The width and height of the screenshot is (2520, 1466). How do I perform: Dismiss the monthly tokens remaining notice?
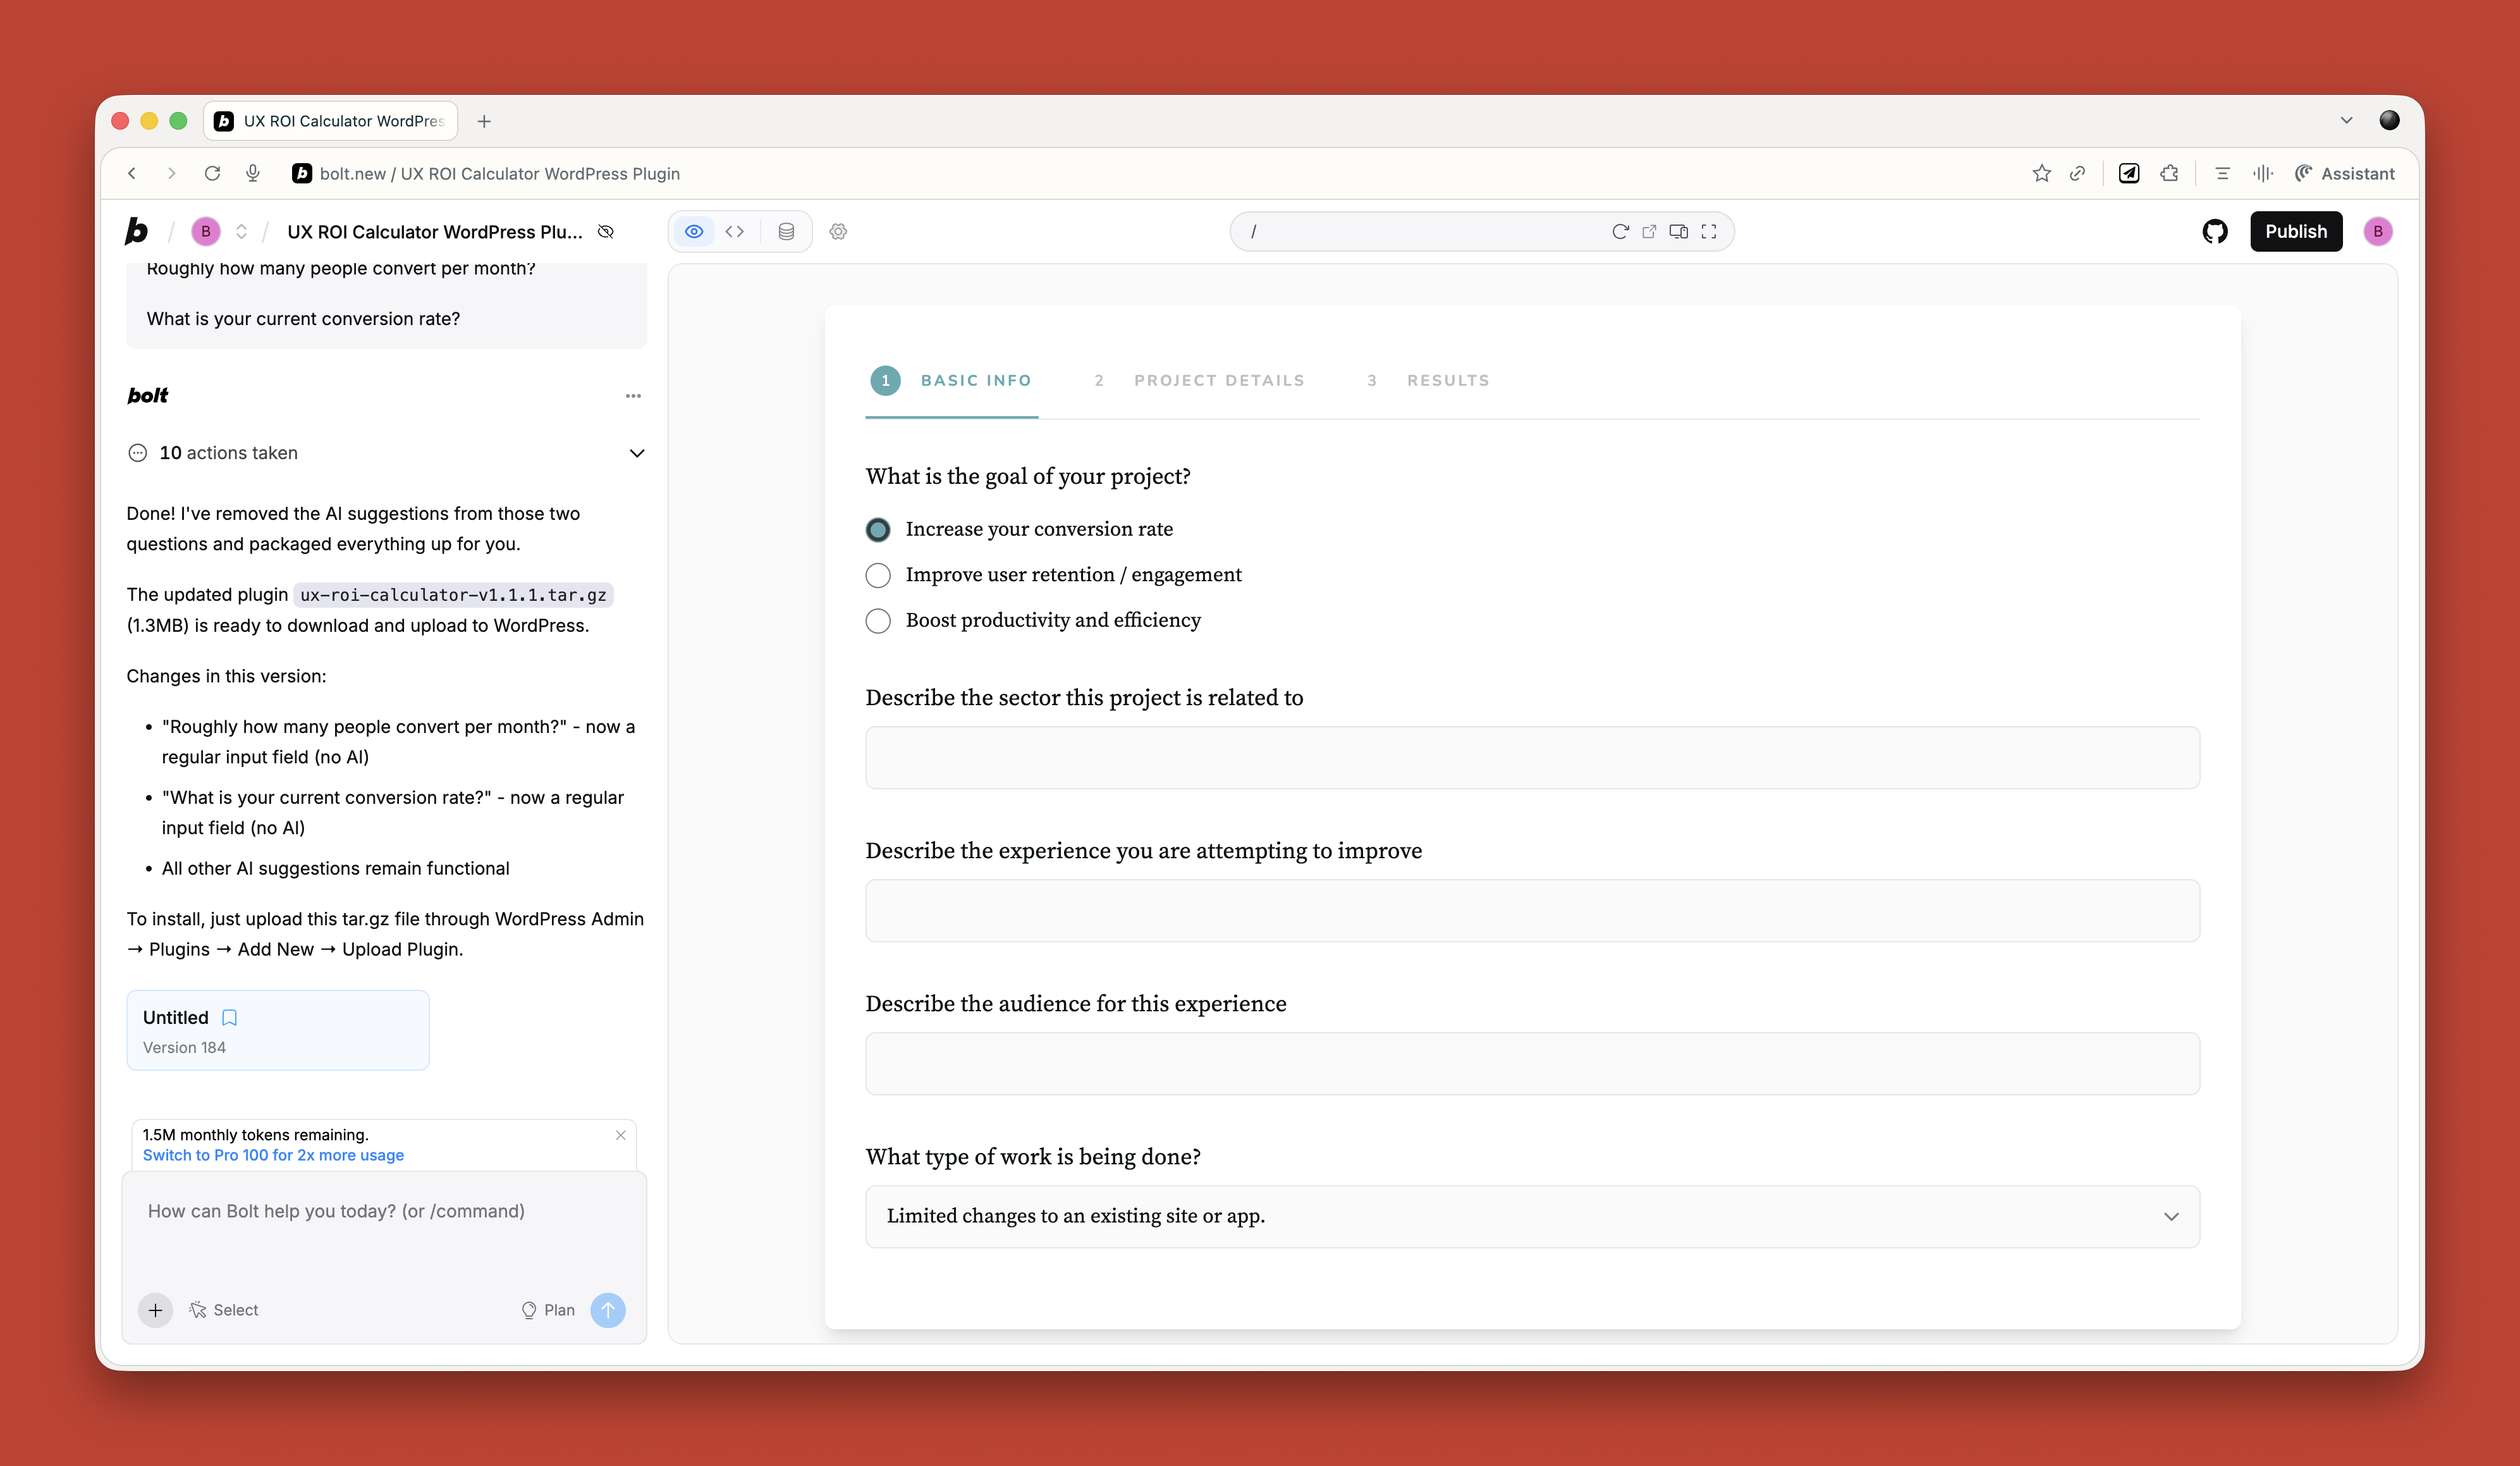[621, 1135]
